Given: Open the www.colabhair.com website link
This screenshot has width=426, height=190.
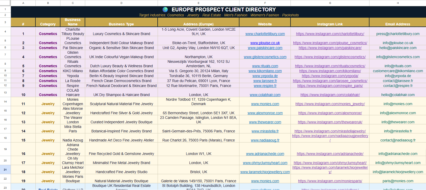Looking at the screenshot, I should coord(265,95).
